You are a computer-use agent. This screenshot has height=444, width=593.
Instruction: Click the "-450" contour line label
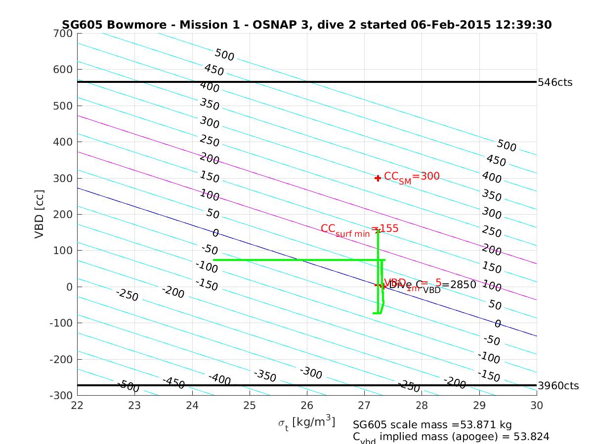pos(173,382)
